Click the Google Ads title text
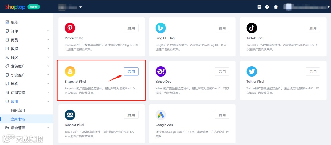The width and height of the screenshot is (331, 145). click(x=164, y=125)
